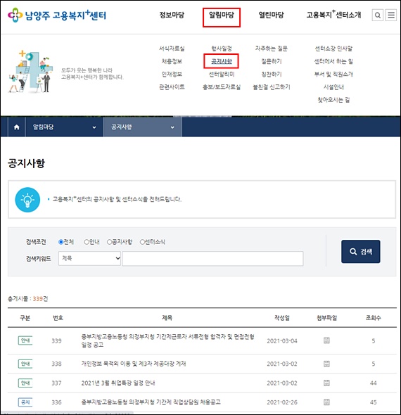The height and width of the screenshot is (415, 401).
Task: Click the lightbulb info icon
Action: tap(27, 200)
